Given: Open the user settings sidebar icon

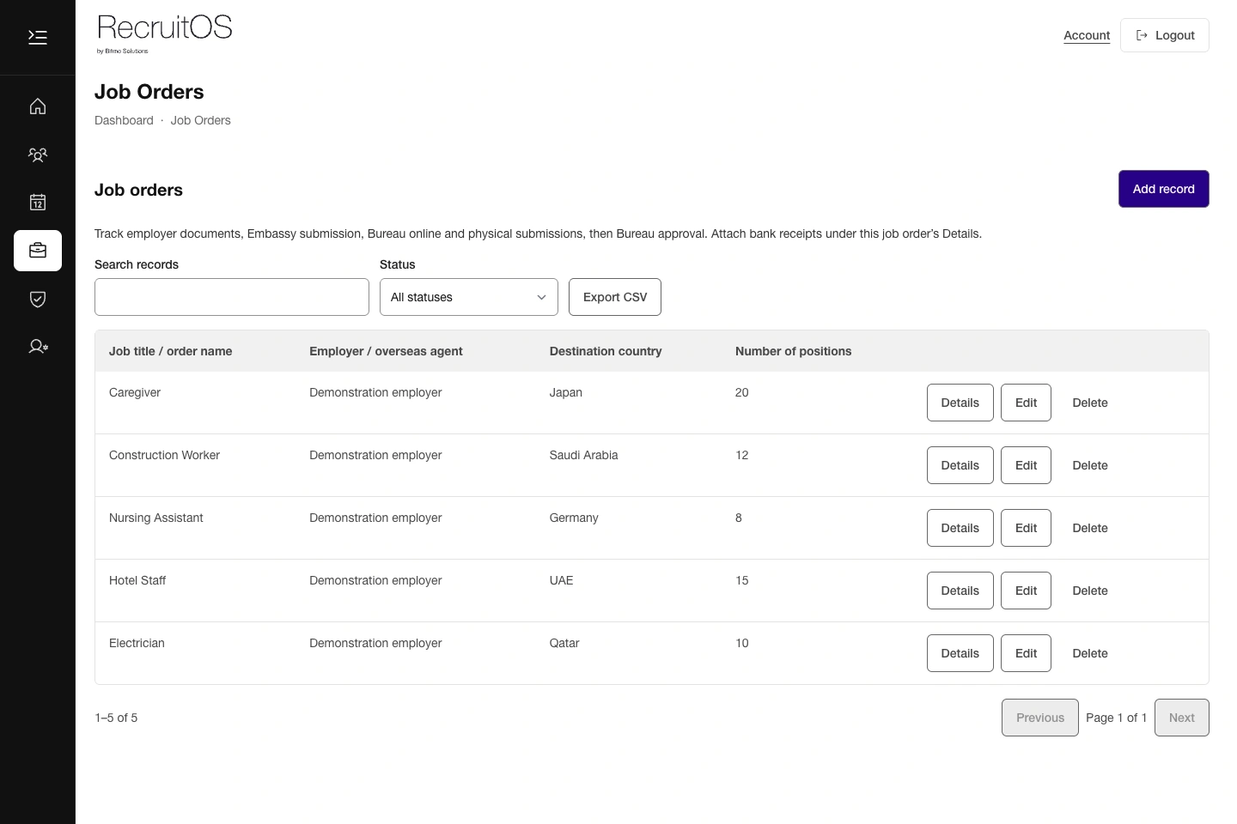Looking at the screenshot, I should pos(38,347).
